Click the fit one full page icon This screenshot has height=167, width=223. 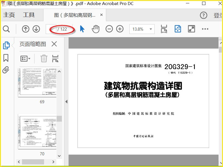[x=178, y=29]
